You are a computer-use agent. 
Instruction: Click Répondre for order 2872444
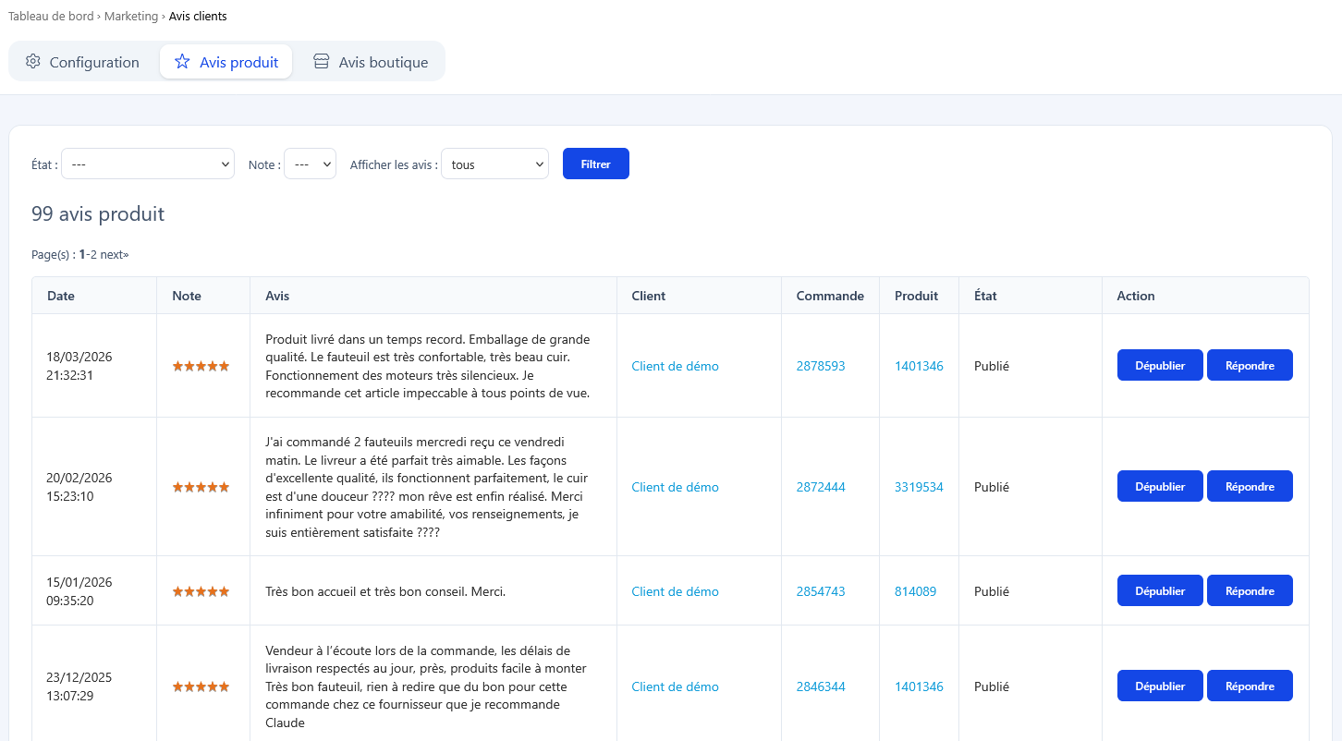(1250, 486)
